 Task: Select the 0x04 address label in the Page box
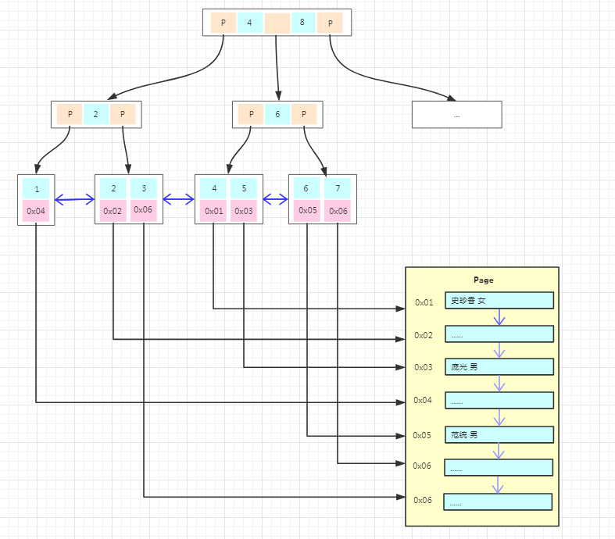point(423,400)
